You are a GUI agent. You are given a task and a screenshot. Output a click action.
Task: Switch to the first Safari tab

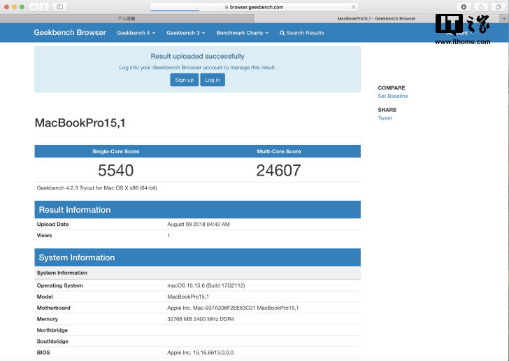pos(127,18)
